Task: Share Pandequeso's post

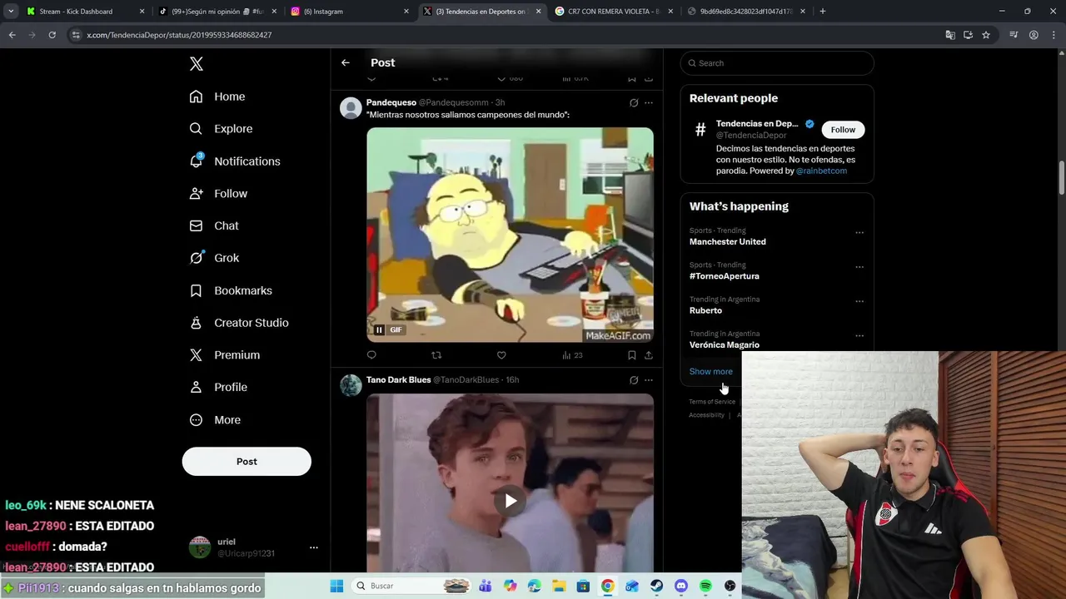Action: click(649, 355)
